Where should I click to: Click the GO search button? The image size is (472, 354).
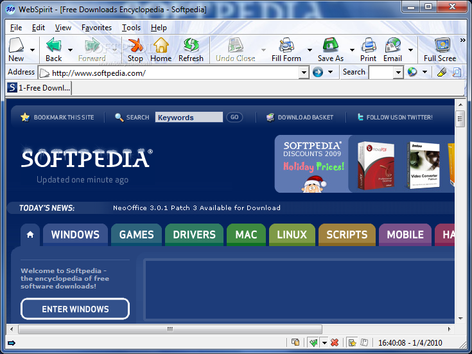pyautogui.click(x=234, y=117)
